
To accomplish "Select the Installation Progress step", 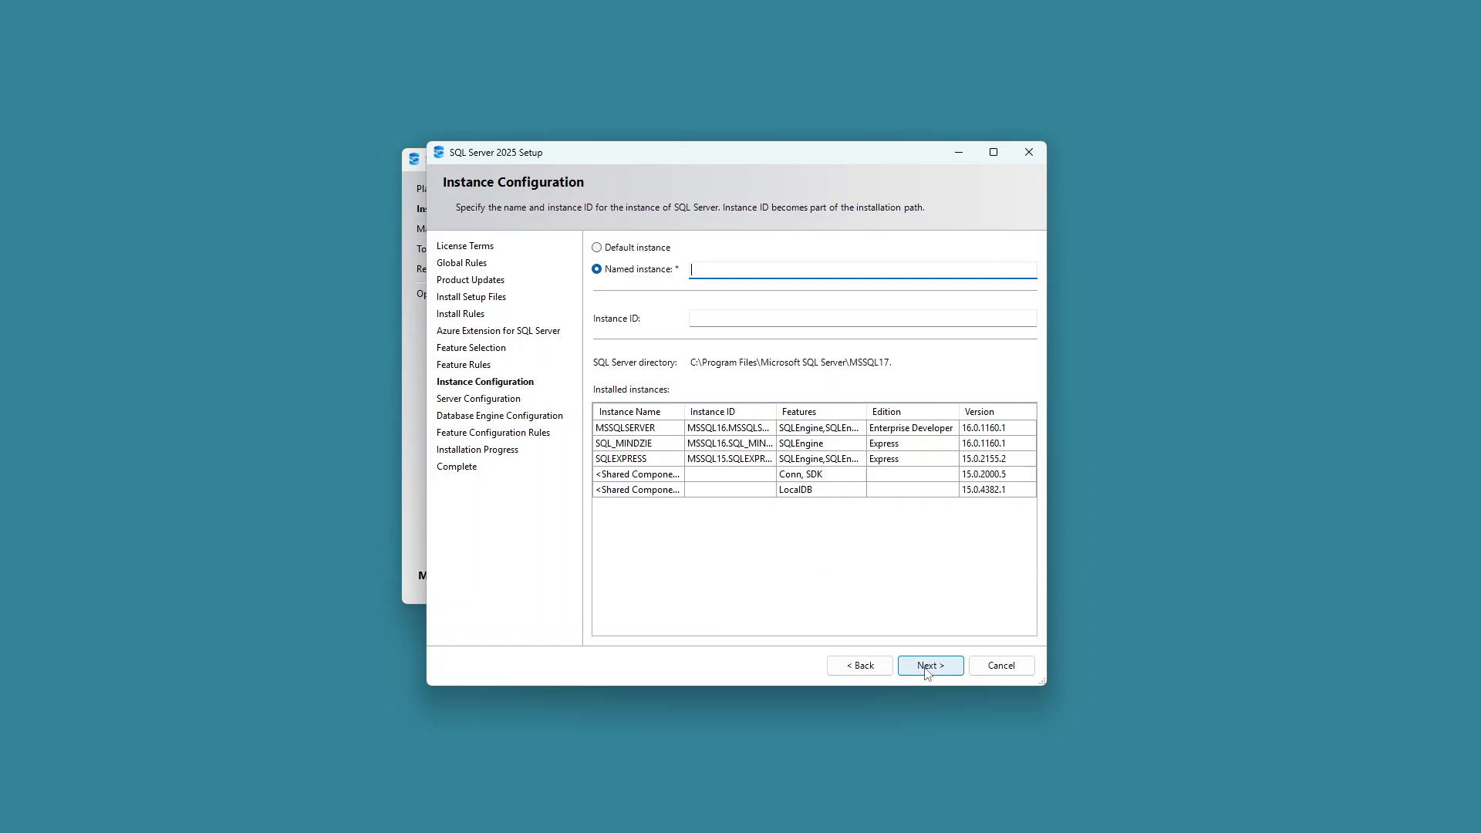I will 477,450.
